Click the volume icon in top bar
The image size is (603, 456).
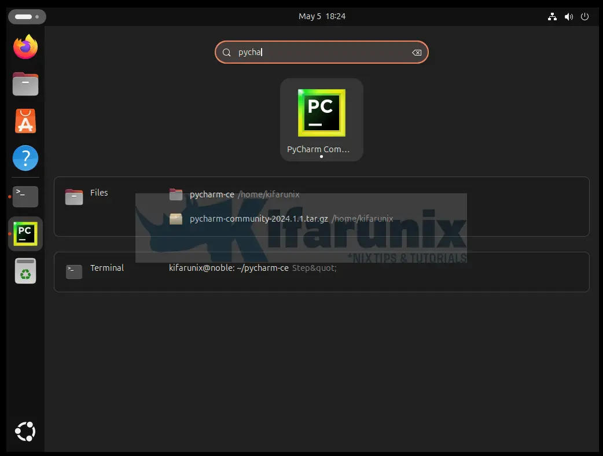(568, 16)
